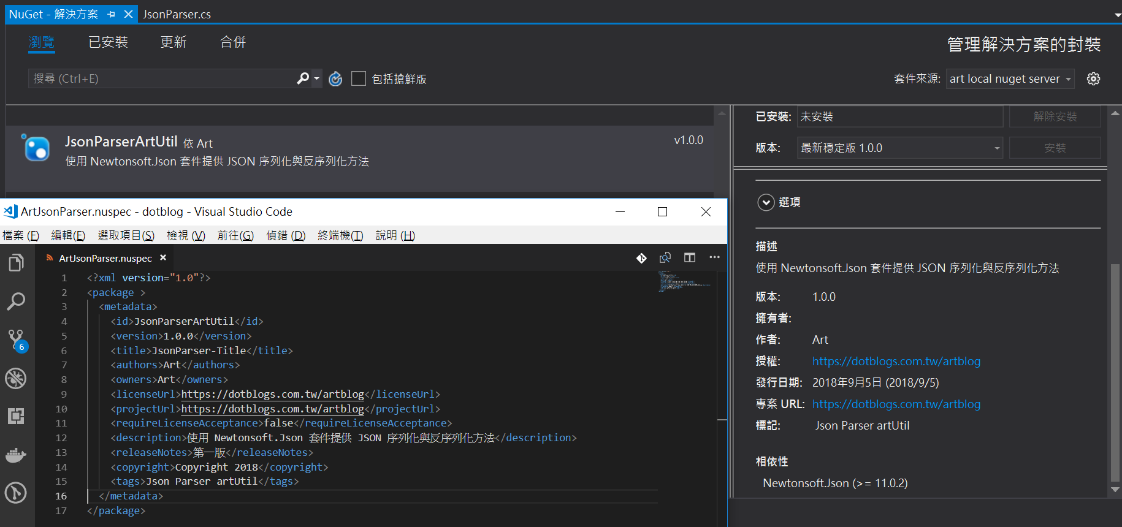The height and width of the screenshot is (527, 1122).
Task: Open the package source dropdown
Action: click(x=1010, y=78)
